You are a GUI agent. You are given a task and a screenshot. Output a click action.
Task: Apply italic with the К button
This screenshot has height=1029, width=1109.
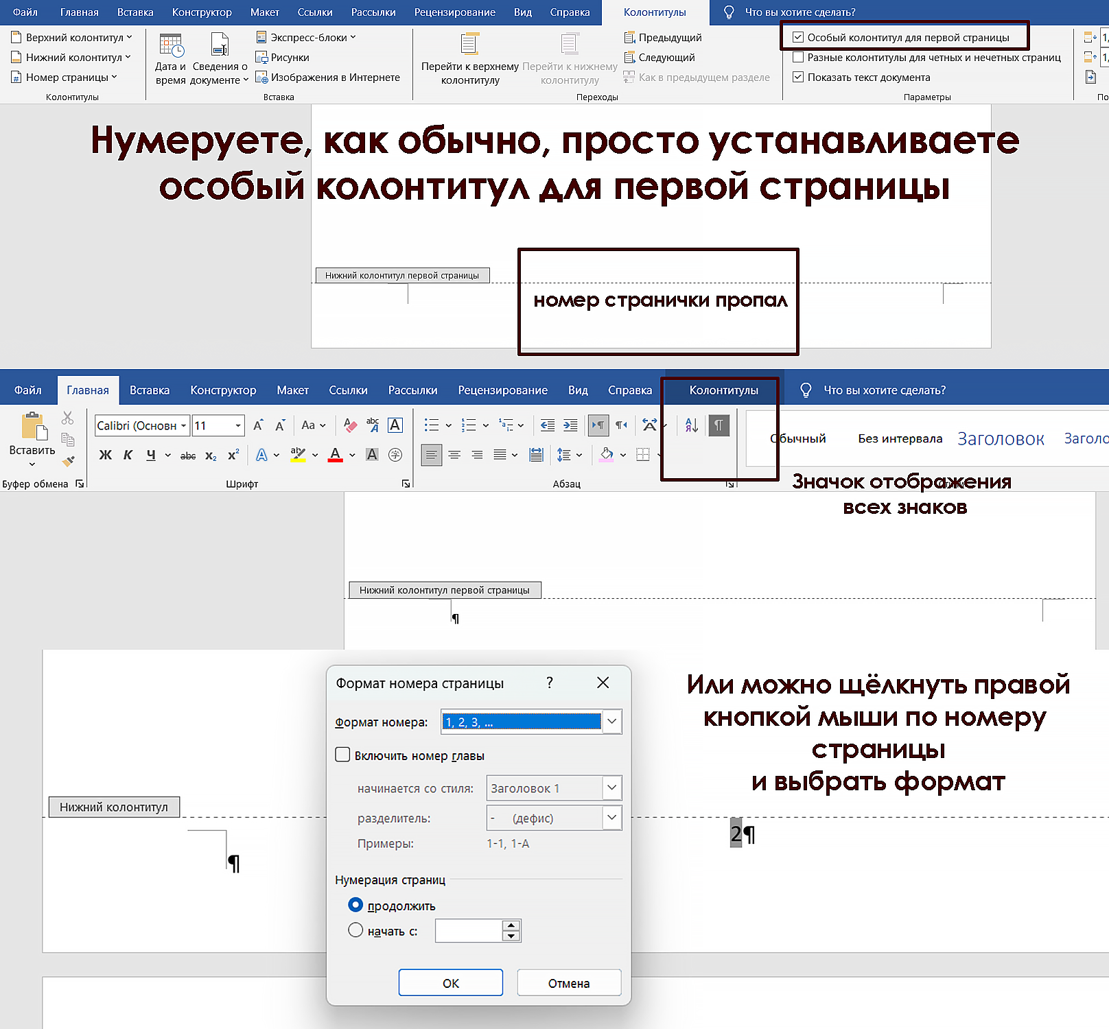[x=128, y=455]
